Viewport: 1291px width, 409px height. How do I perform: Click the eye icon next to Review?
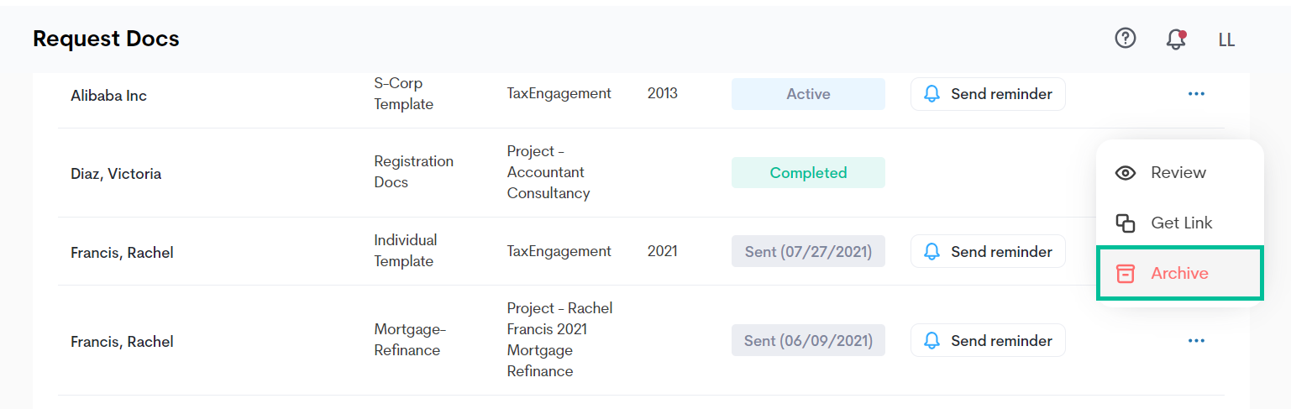(x=1126, y=173)
